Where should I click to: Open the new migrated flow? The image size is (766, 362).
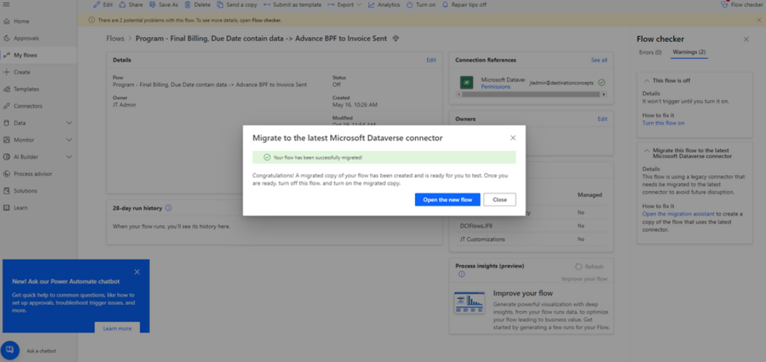(x=447, y=199)
